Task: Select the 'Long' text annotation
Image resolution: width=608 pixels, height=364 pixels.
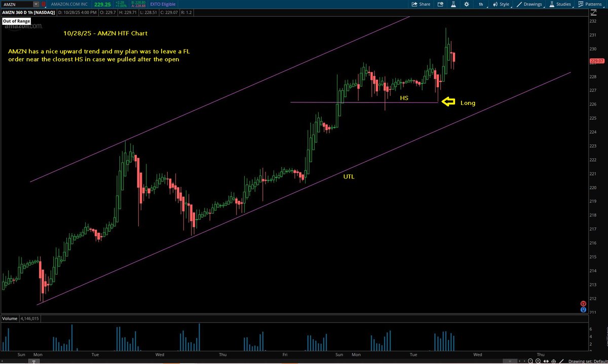Action: coord(468,103)
